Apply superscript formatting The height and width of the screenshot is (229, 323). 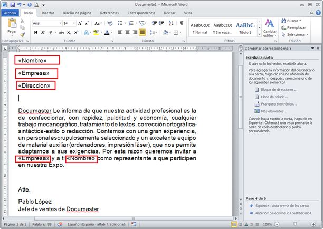tap(76, 32)
